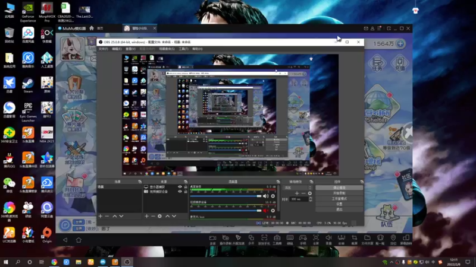Open Settings button in OBS Controls
The height and width of the screenshot is (267, 476).
coord(339,204)
